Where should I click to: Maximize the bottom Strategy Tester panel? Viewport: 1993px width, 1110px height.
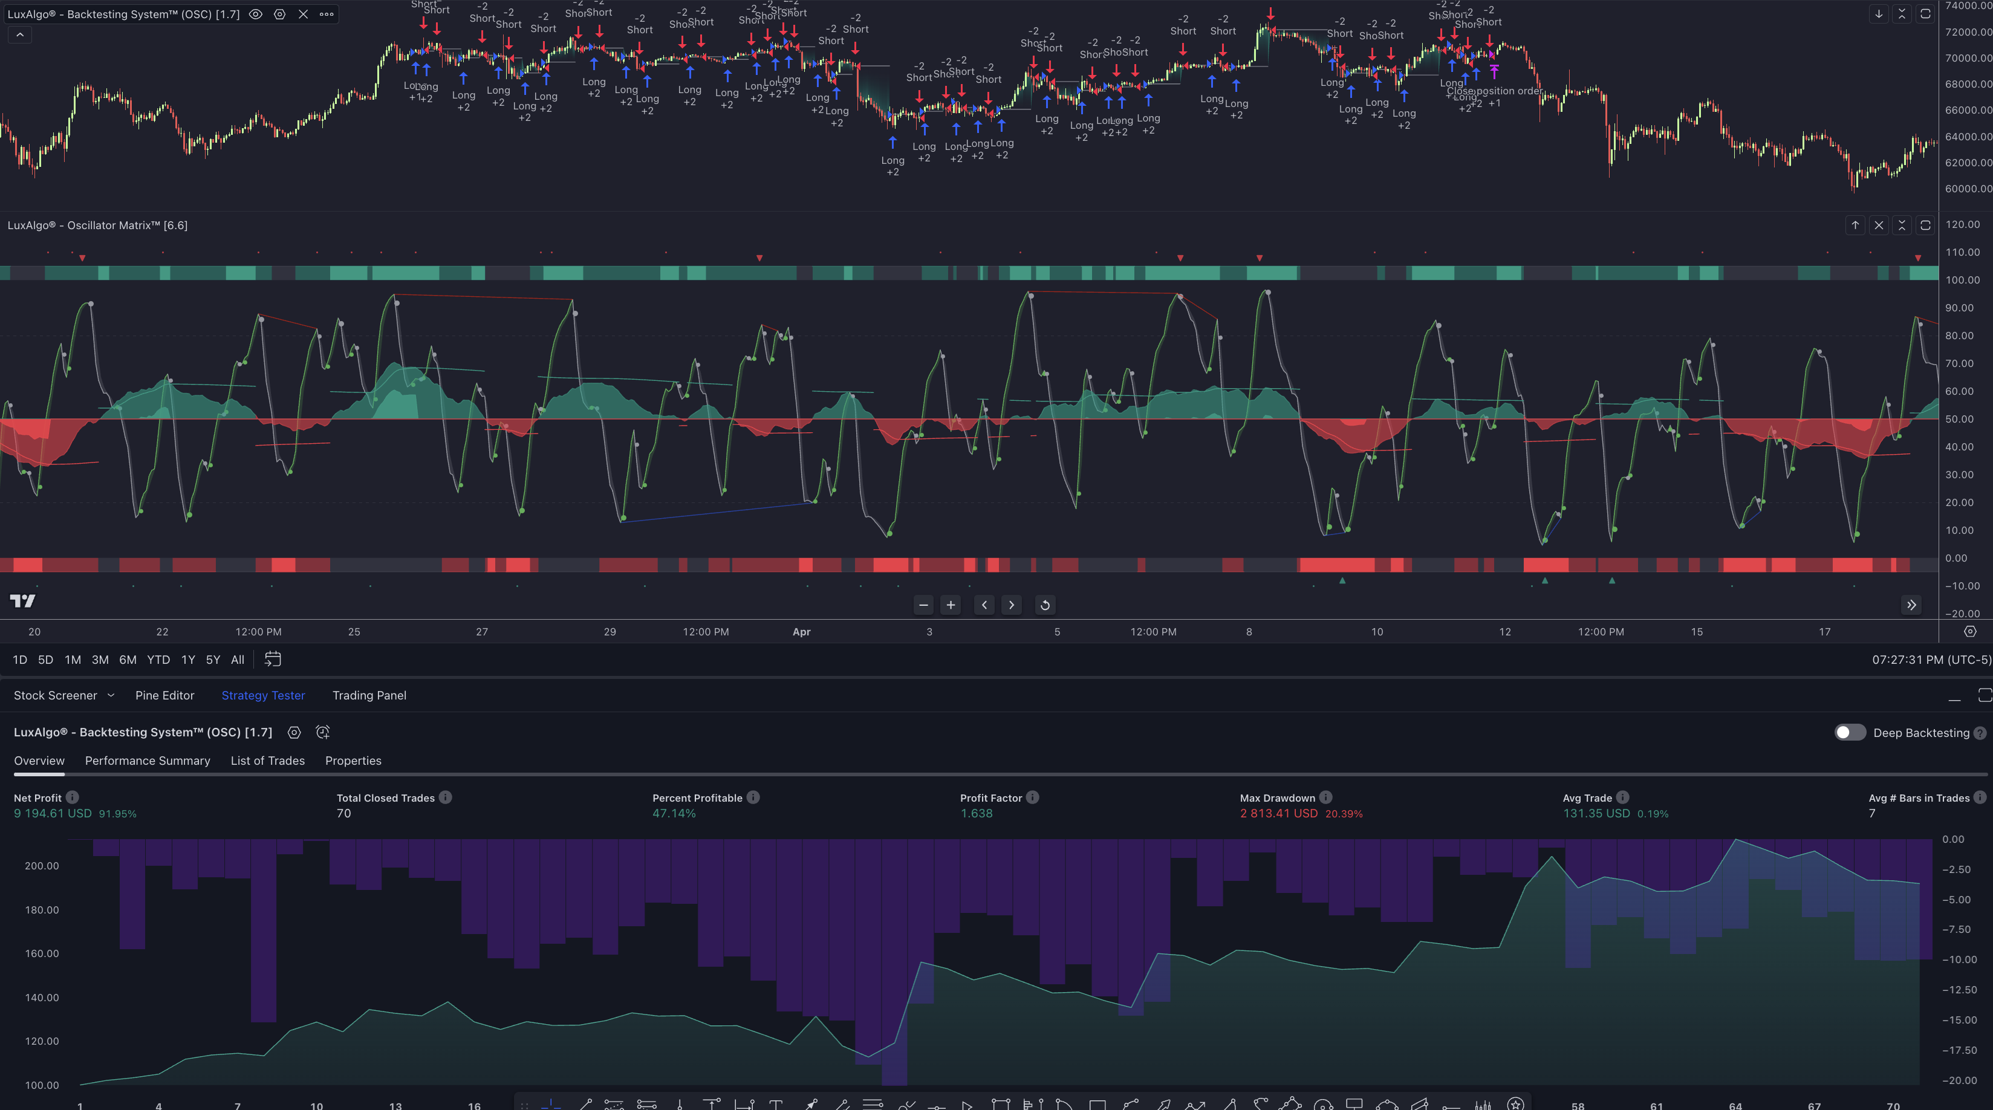[x=1985, y=695]
